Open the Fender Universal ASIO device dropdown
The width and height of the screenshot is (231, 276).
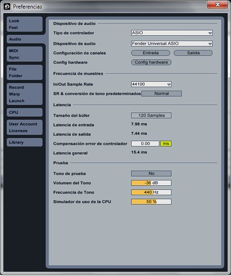[172, 44]
